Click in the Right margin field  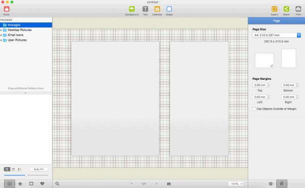point(289,97)
